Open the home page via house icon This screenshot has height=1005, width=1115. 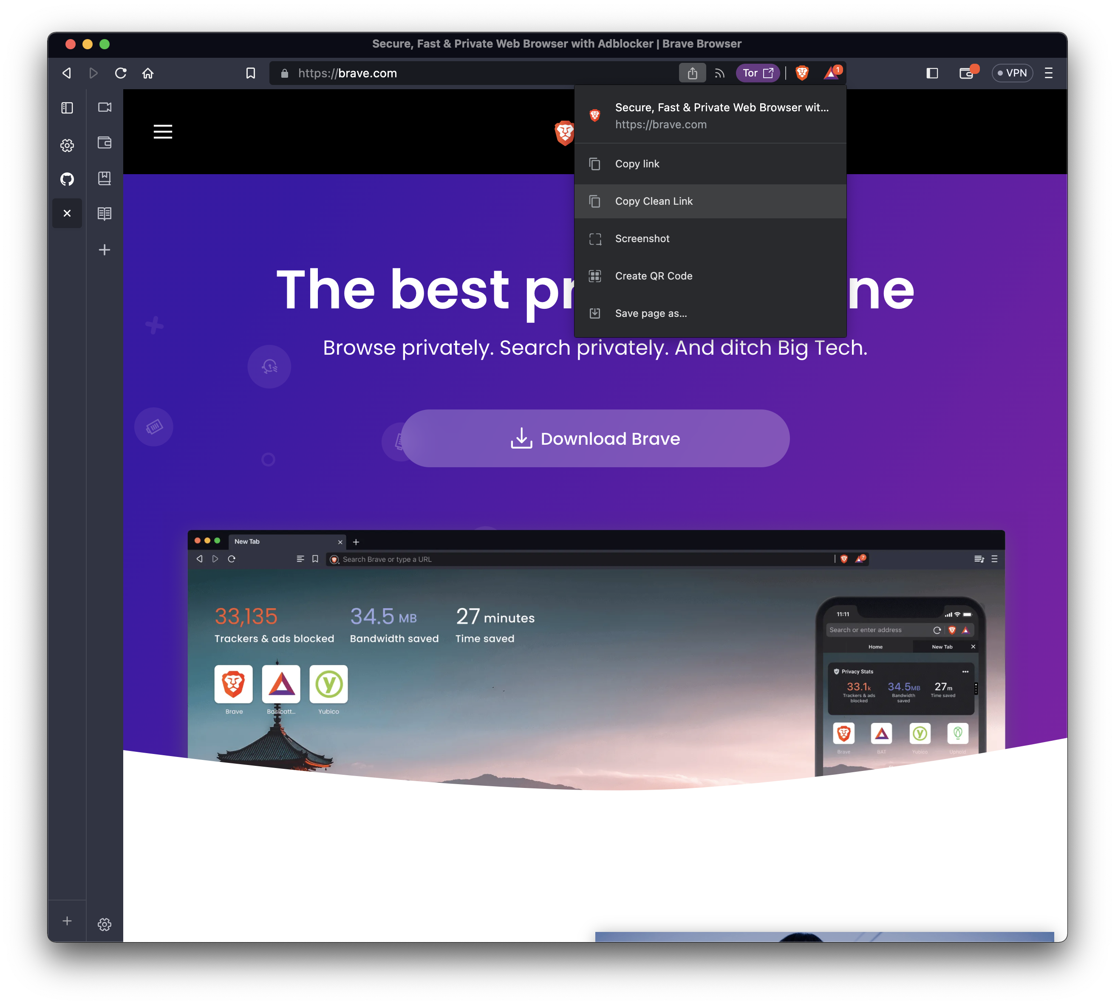(148, 73)
